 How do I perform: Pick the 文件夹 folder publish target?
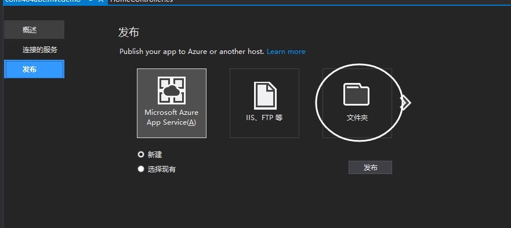click(x=357, y=103)
